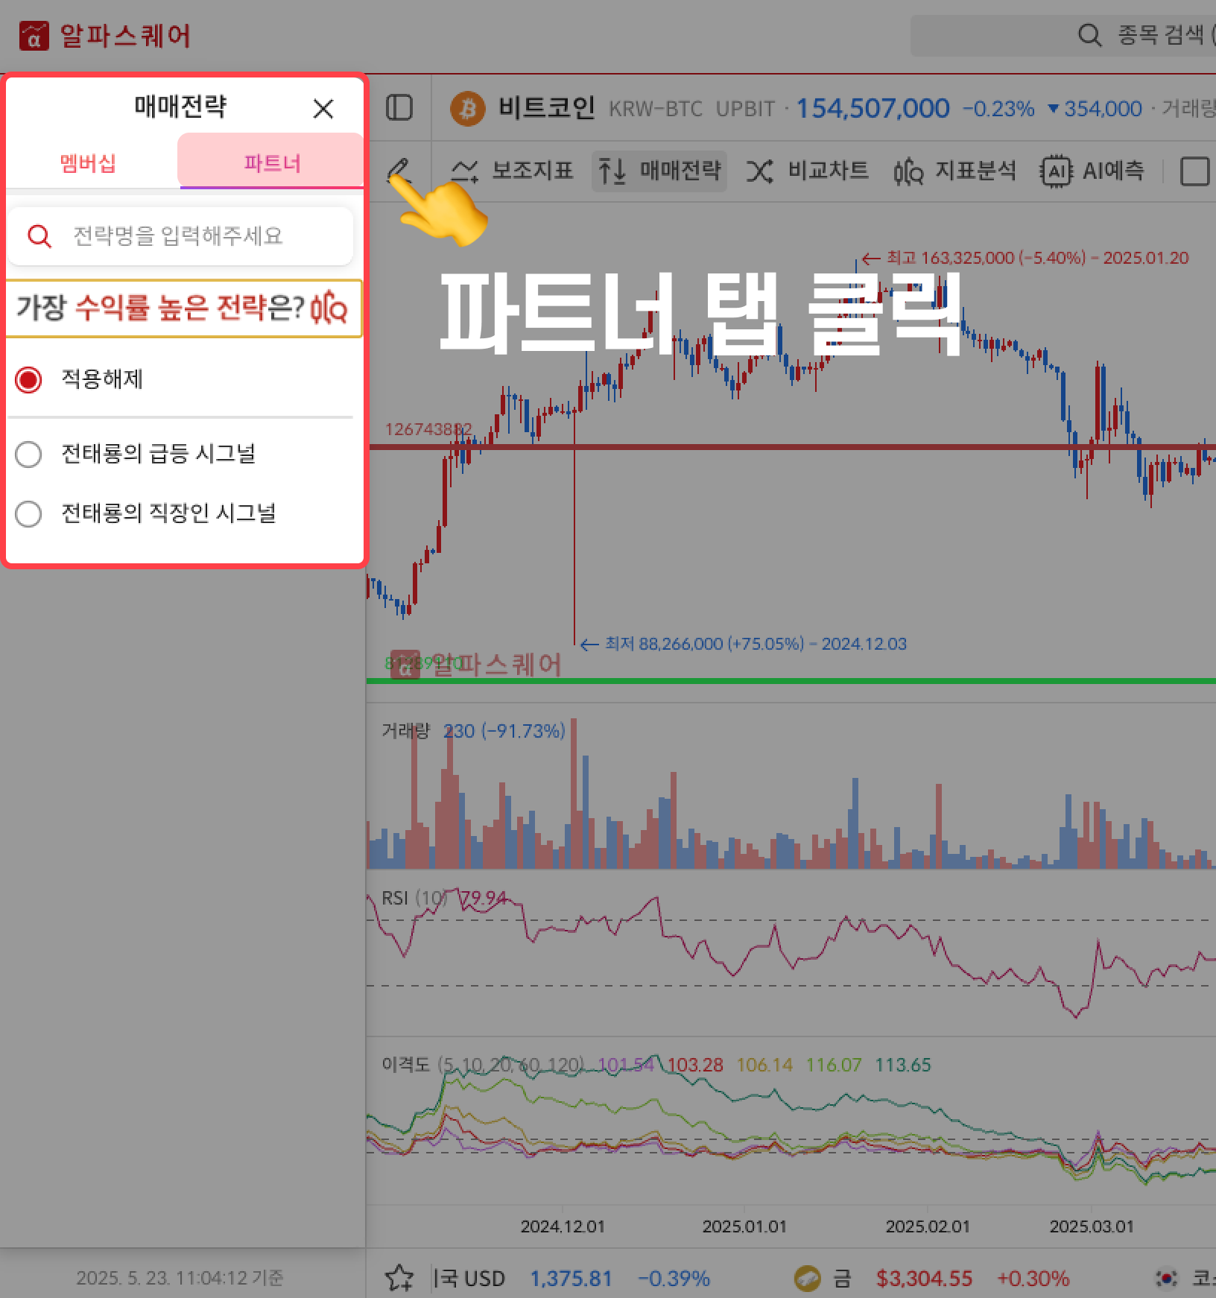Click the timestamp 2025. 5. 23. 11:04:12 기준

[180, 1278]
